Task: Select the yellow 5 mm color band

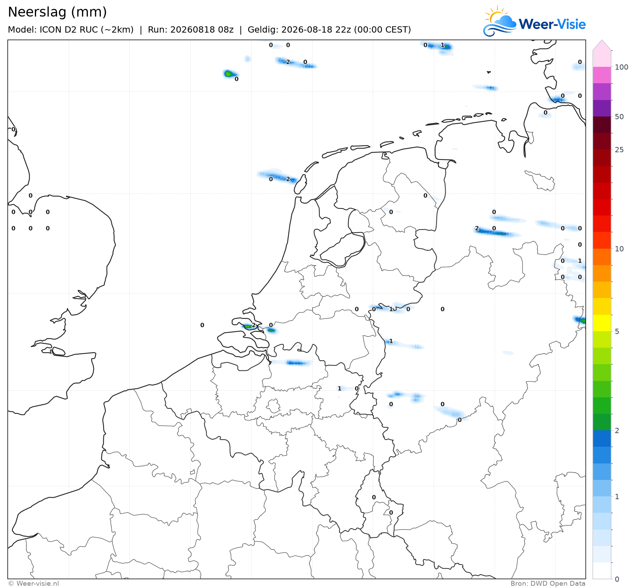Action: tap(602, 323)
